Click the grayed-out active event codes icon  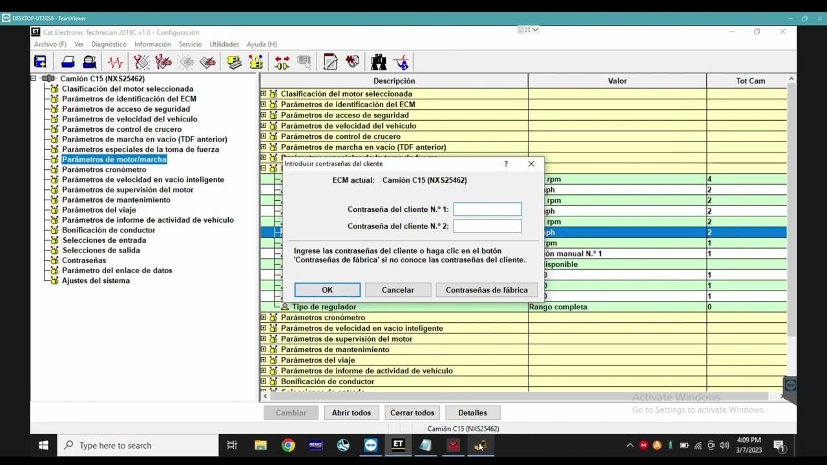point(185,62)
